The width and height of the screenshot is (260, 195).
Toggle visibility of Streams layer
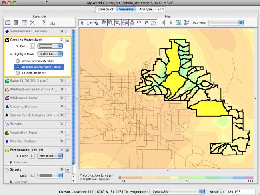68,124
